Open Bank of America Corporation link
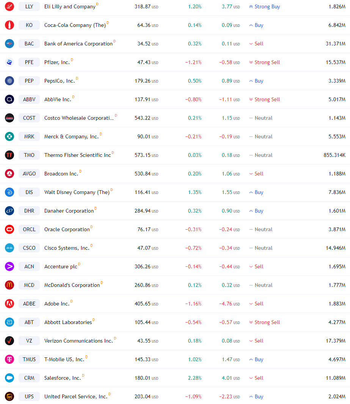350x404 pixels. [x=78, y=44]
